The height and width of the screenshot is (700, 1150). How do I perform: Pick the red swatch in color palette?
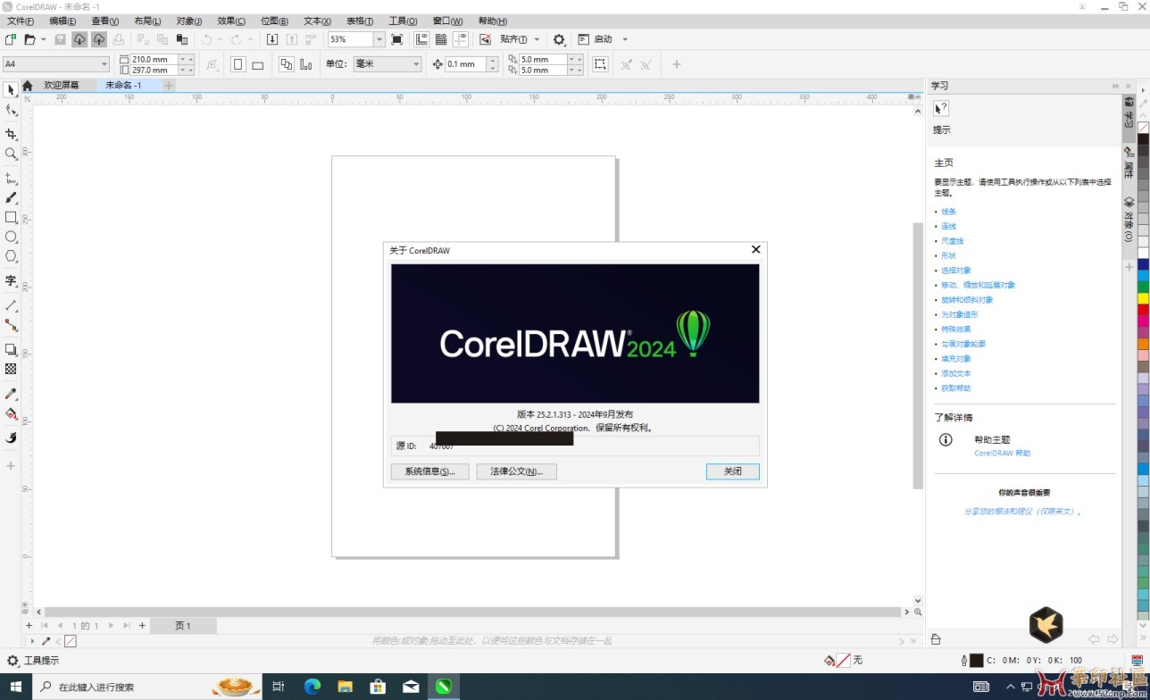[x=1143, y=309]
